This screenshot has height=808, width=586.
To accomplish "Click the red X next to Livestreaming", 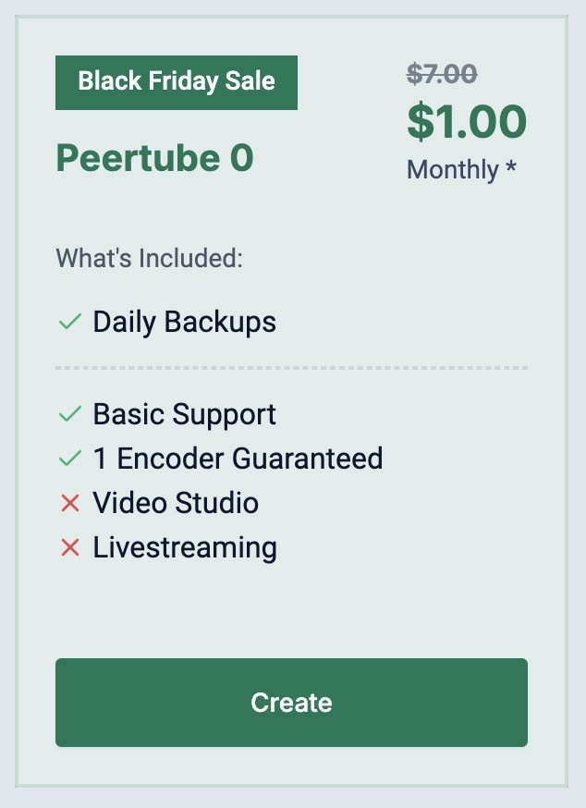I will [x=70, y=547].
